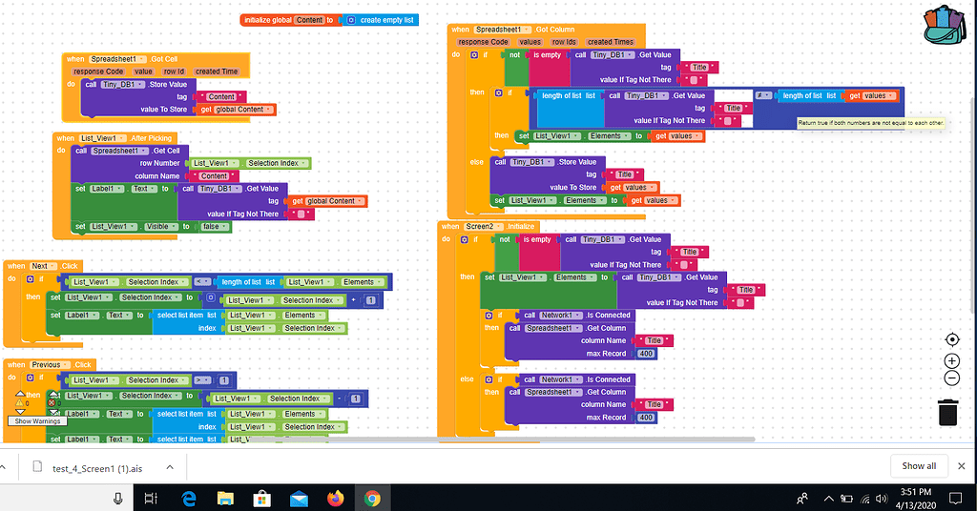Open the backpack in the workspace corner

tap(945, 24)
